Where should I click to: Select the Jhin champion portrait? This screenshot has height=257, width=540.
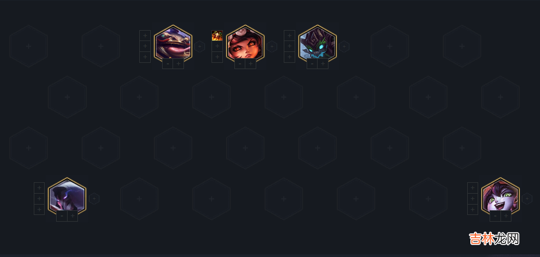(x=67, y=196)
